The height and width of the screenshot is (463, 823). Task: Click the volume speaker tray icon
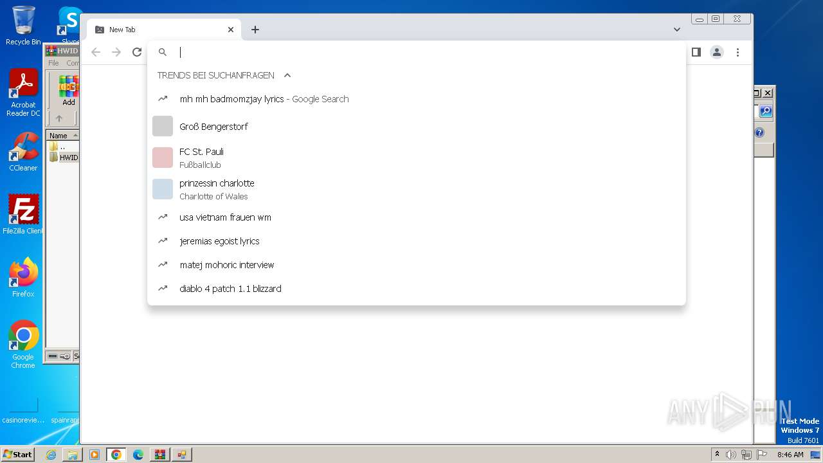point(731,455)
